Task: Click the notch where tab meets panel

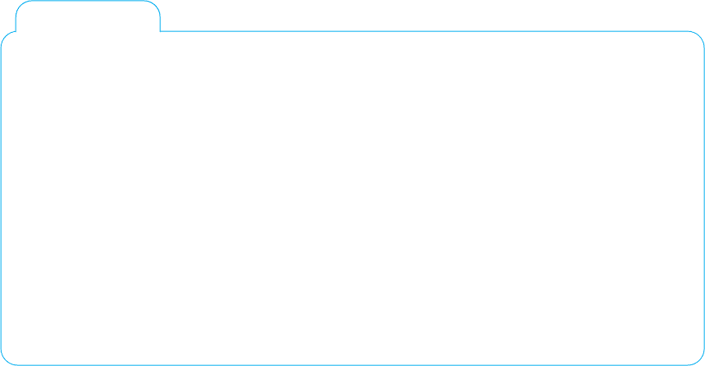Action: (161, 31)
